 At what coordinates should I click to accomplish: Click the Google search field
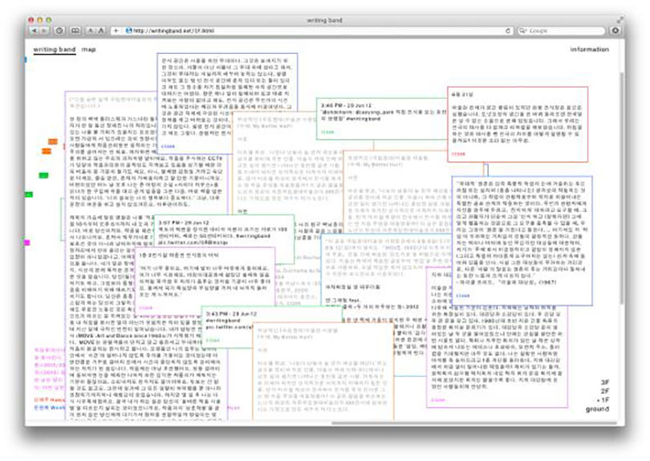click(x=562, y=31)
